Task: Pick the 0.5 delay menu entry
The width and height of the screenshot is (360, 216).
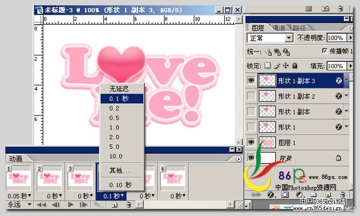Action: pos(122,118)
